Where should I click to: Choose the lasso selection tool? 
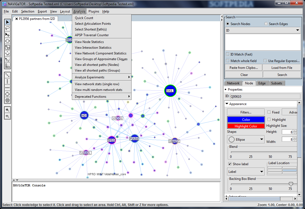pos(7,28)
